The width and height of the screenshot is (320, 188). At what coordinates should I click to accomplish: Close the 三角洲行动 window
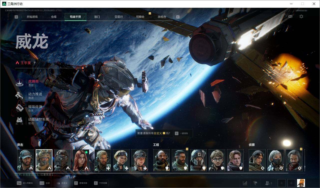tap(314, 4)
